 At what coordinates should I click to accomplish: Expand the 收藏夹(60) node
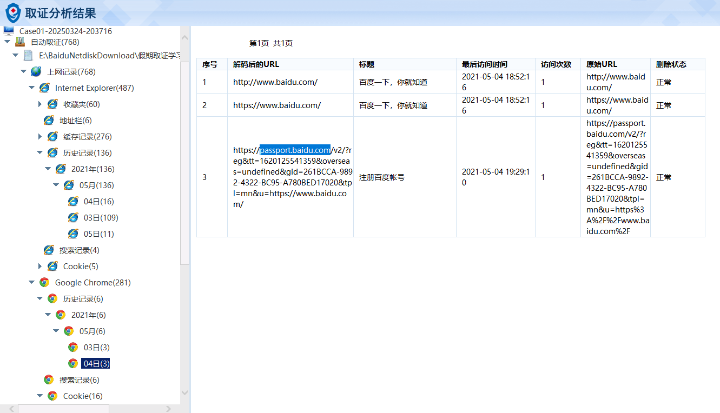pos(39,104)
